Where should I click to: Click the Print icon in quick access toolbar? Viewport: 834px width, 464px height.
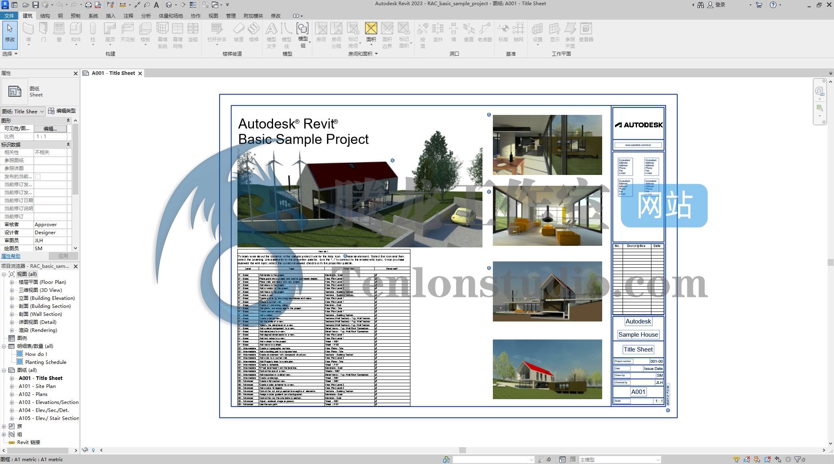(88, 5)
